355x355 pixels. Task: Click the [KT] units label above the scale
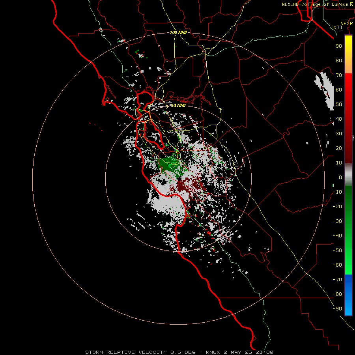337,27
